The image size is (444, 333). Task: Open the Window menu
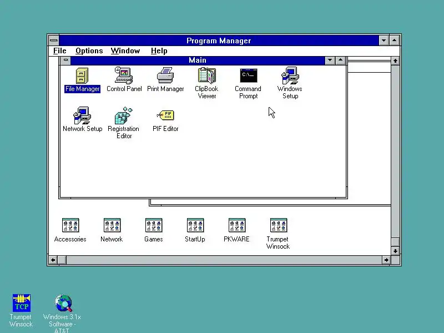point(125,51)
